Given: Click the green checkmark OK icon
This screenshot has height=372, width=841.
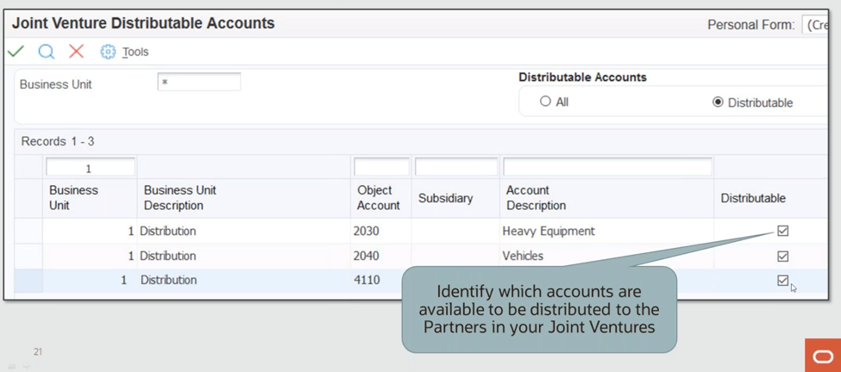Looking at the screenshot, I should pyautogui.click(x=16, y=52).
